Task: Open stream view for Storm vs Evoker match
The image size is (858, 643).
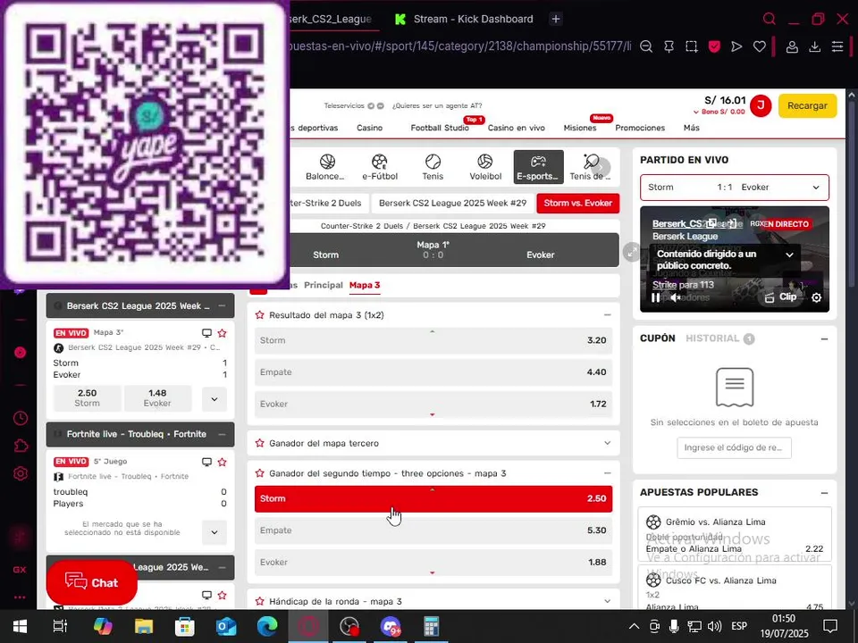Action: coord(206,333)
